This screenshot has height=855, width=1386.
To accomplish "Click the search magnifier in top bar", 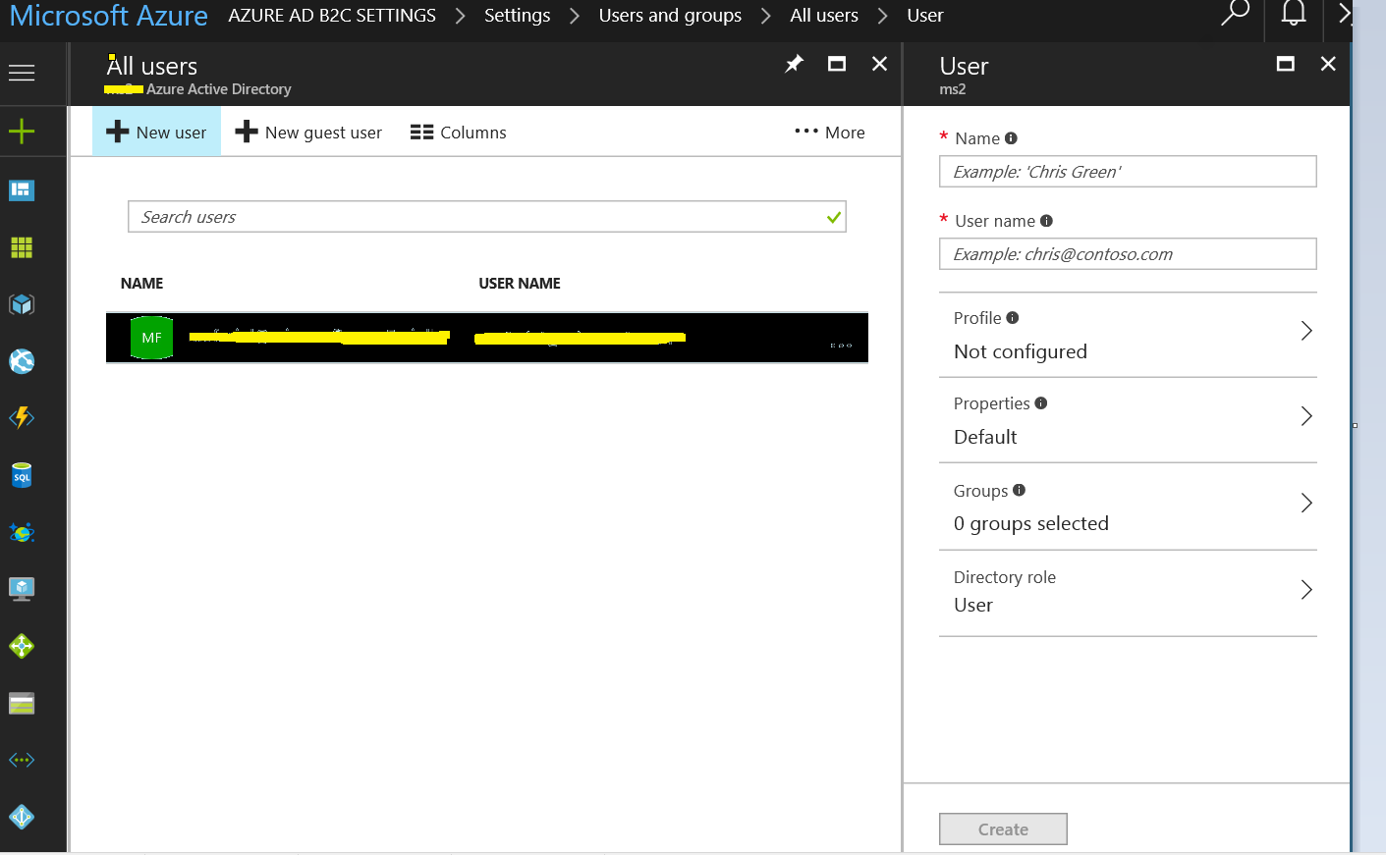I will pos(1234,14).
